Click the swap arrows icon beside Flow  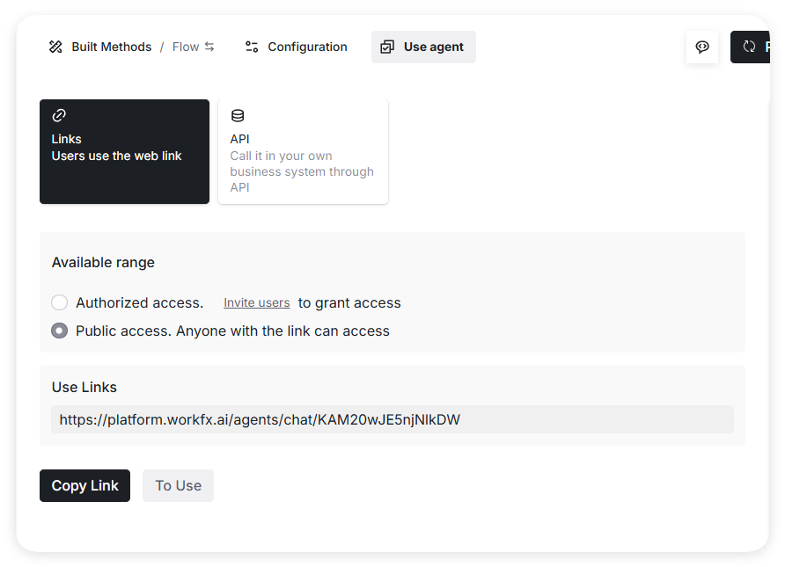click(x=209, y=47)
